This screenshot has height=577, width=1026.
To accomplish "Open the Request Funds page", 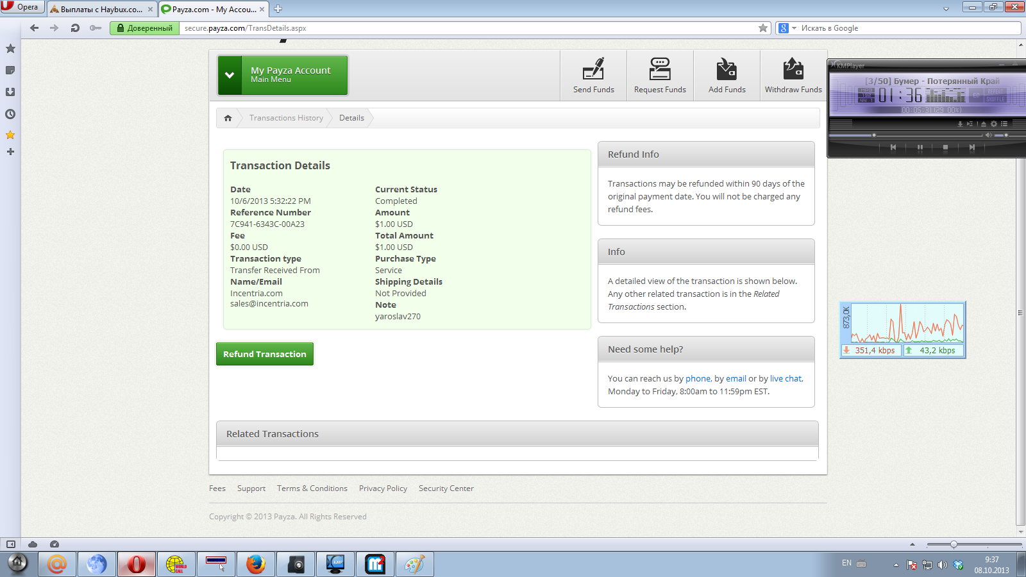I will tap(660, 76).
